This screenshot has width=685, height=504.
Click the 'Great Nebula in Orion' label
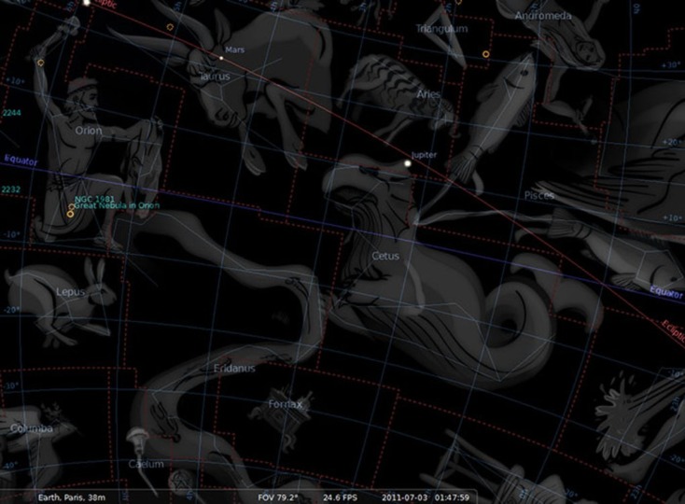(x=117, y=205)
